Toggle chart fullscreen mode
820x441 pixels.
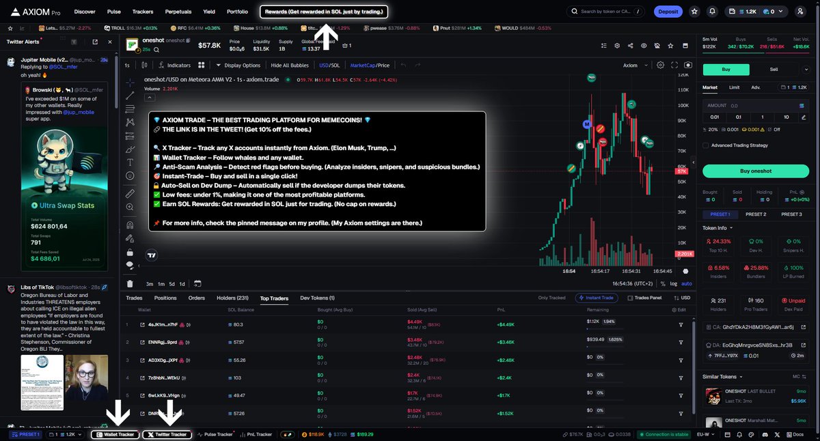pos(674,66)
